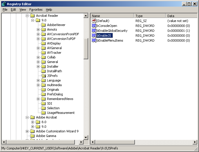Collapse the Acrobat Reader key
Image resolution: width=199 pixels, height=152 pixels.
(x=27, y=16)
